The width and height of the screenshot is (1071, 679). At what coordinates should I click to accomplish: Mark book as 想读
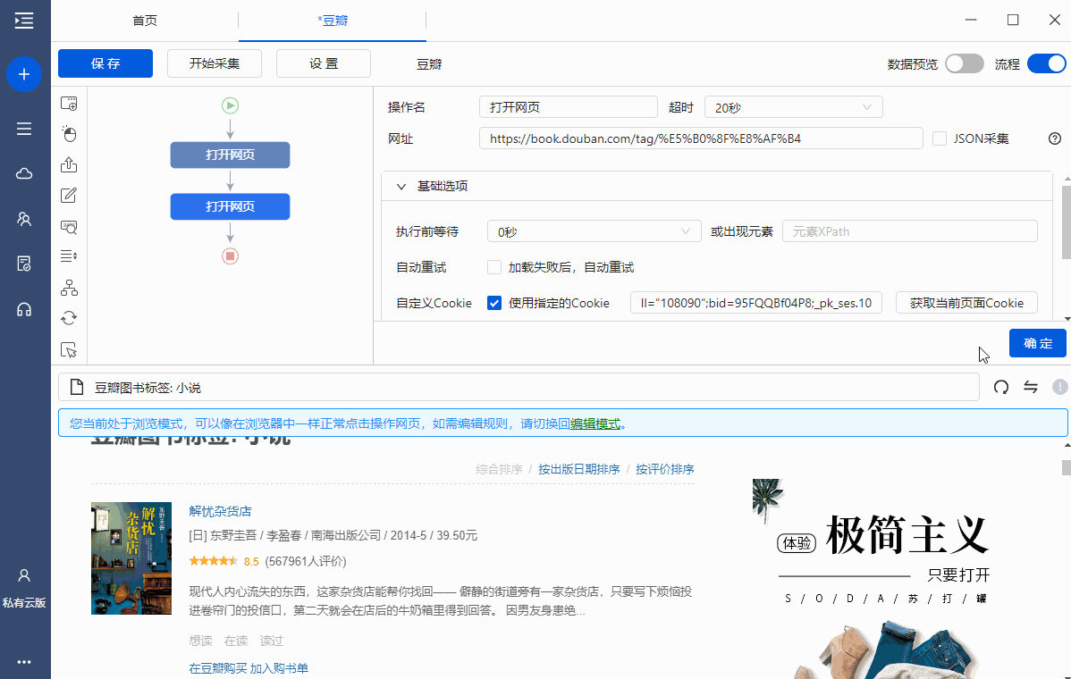[201, 641]
